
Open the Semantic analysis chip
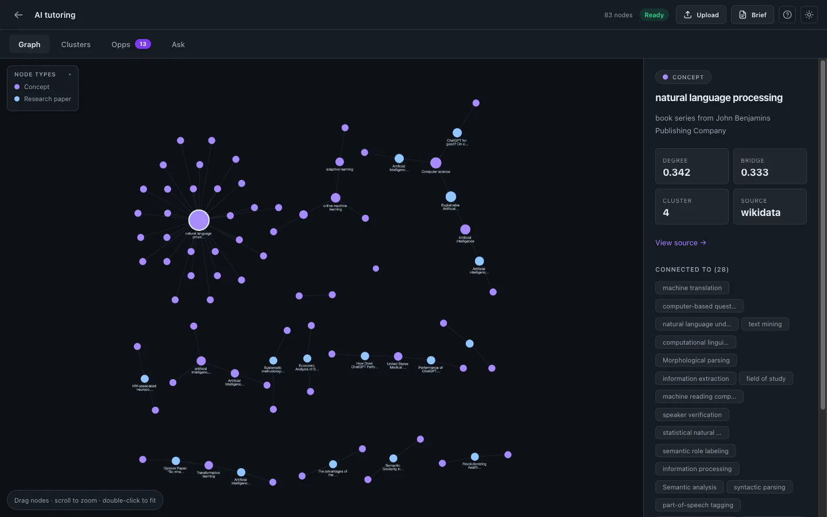click(x=690, y=487)
